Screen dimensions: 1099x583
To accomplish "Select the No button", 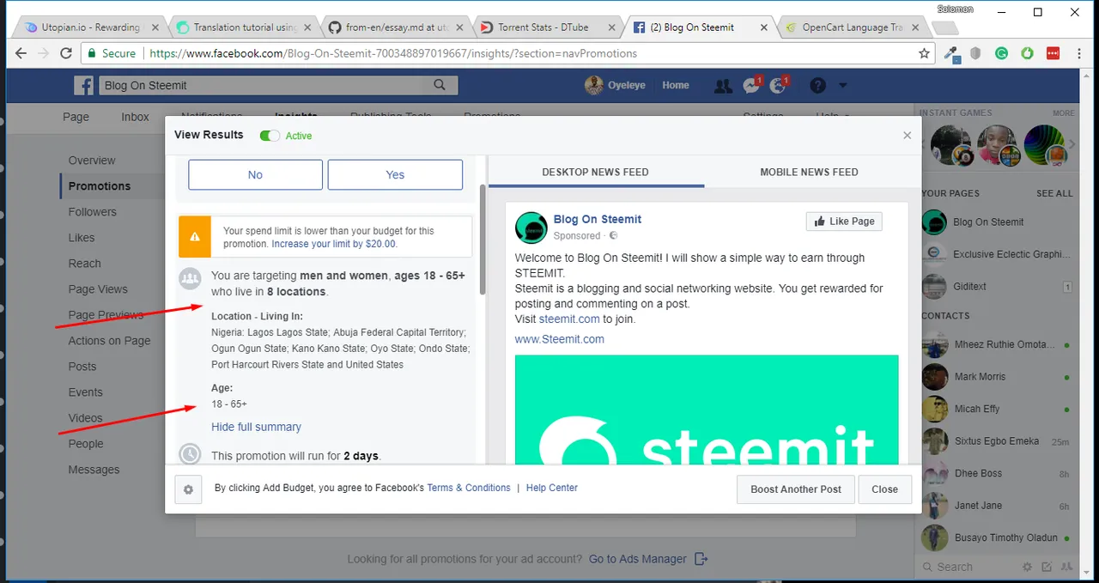I will (255, 174).
